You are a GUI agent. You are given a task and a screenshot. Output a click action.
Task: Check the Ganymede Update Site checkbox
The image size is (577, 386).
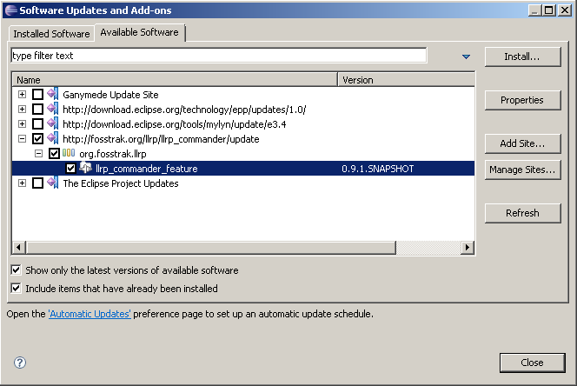pos(37,94)
